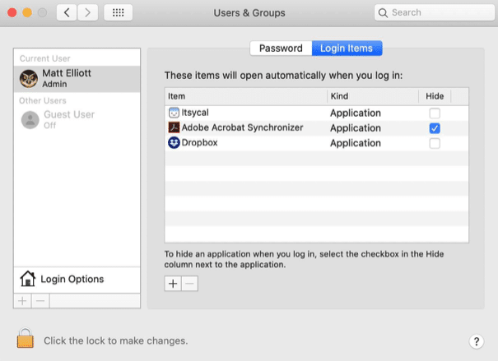Go forward with the right arrow button
This screenshot has width=498, height=361.
click(x=88, y=13)
